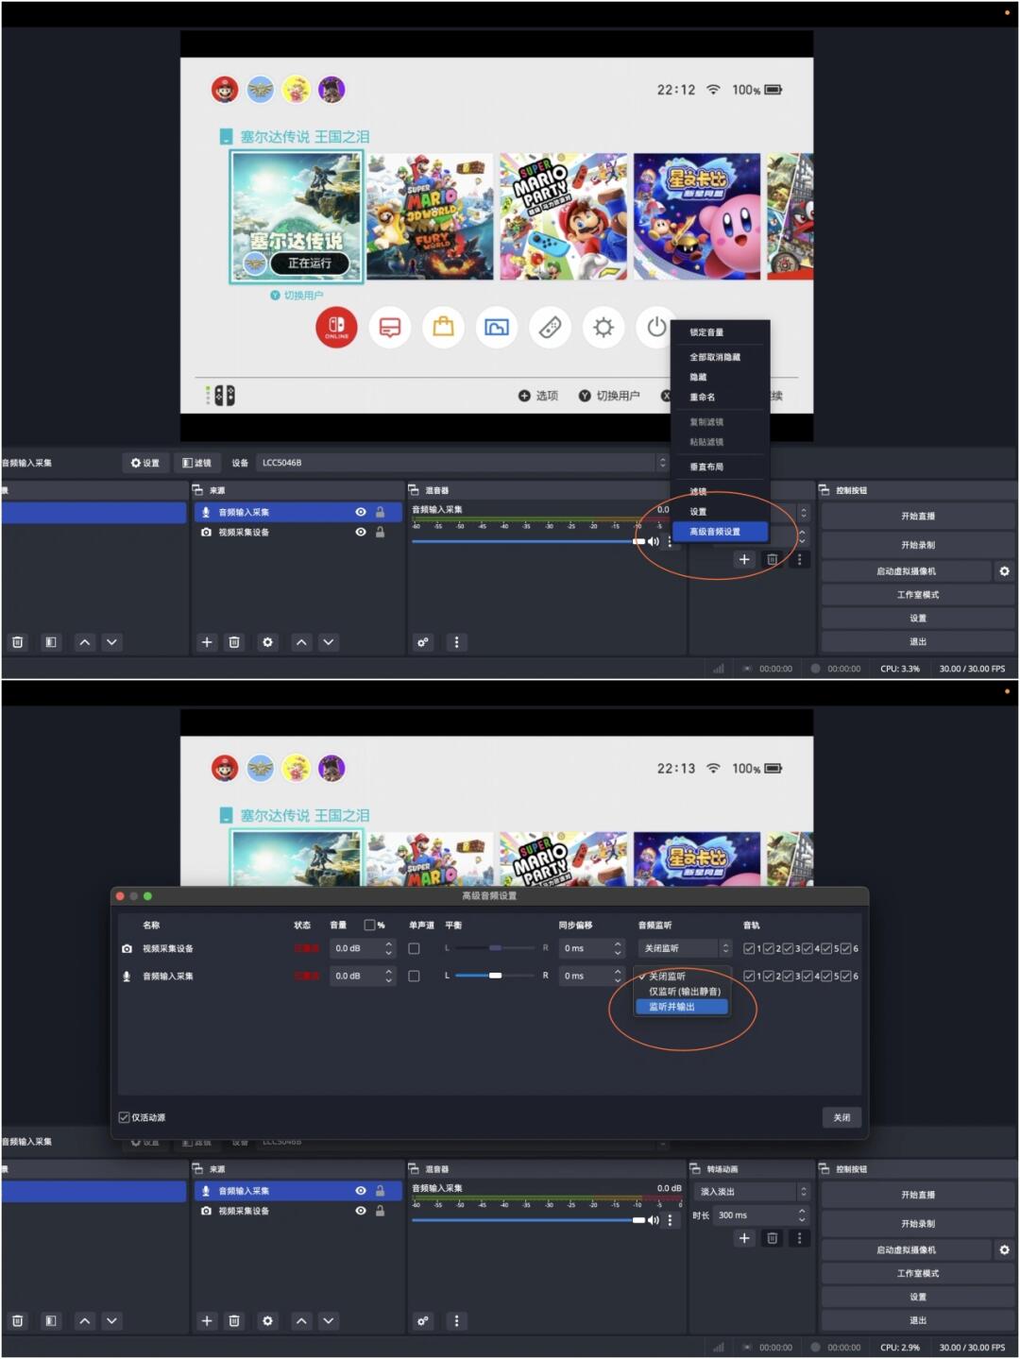1020x1359 pixels.
Task: Click 工作室模式 in the upper screenshot
Action: click(x=917, y=595)
